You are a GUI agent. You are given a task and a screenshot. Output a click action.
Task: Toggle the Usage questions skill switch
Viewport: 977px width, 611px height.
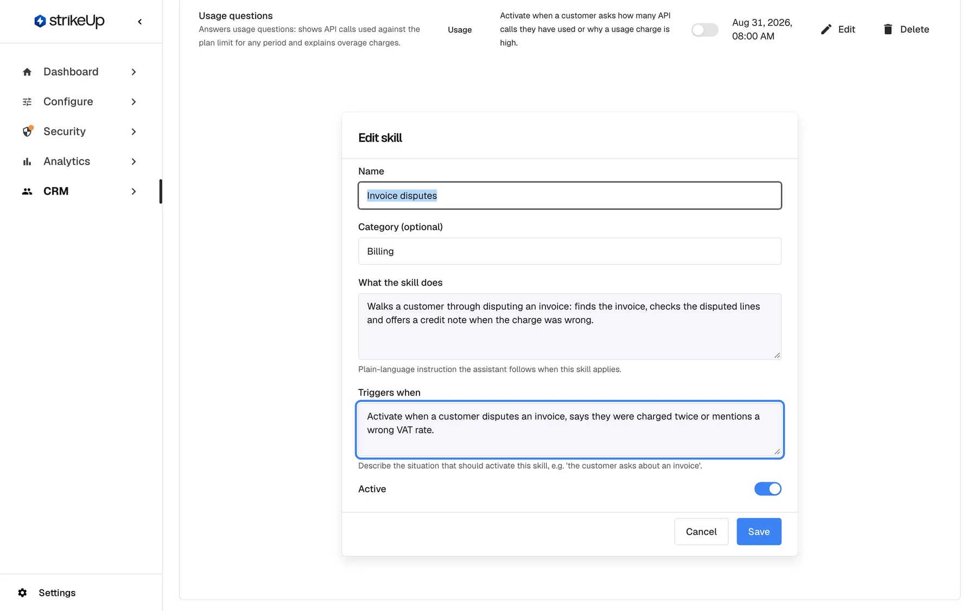pyautogui.click(x=705, y=30)
